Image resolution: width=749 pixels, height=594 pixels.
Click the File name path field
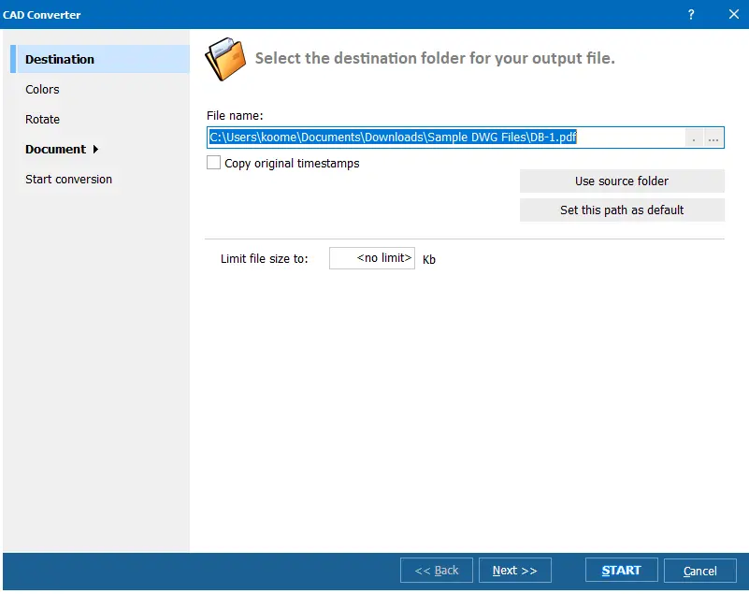coord(446,138)
